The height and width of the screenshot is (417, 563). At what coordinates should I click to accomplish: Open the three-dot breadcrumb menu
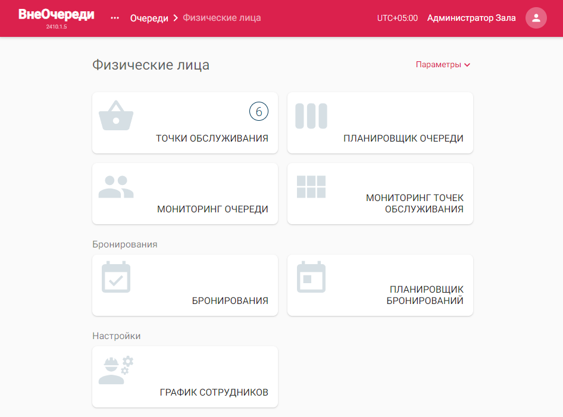tap(115, 18)
